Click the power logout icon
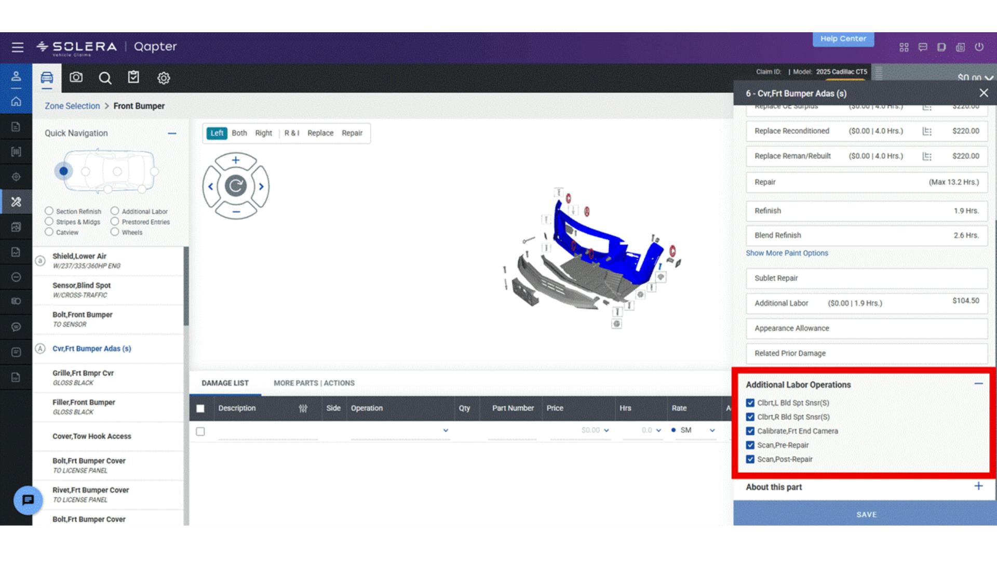The image size is (997, 561). (979, 47)
